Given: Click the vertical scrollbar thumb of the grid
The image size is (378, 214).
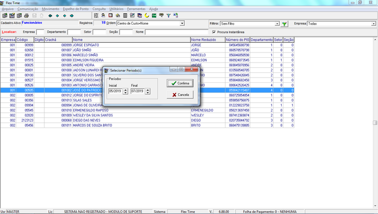Looking at the screenshot, I should tap(375, 123).
